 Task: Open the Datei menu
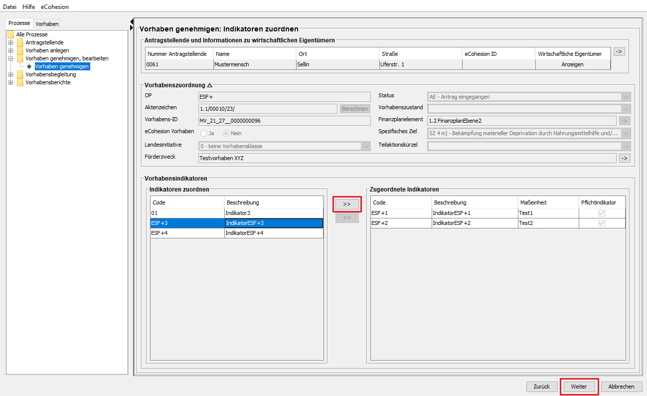pos(10,7)
